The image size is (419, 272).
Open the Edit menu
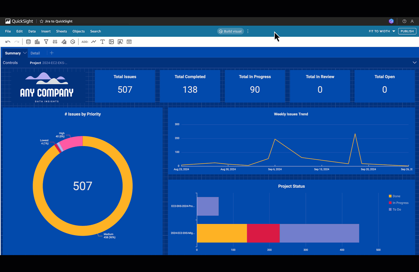point(19,31)
